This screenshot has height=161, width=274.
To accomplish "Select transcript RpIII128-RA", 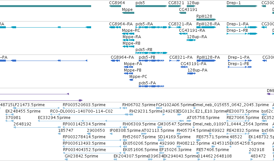I will (x=208, y=24).
